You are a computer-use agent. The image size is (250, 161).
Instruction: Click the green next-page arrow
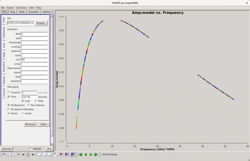click(91, 154)
